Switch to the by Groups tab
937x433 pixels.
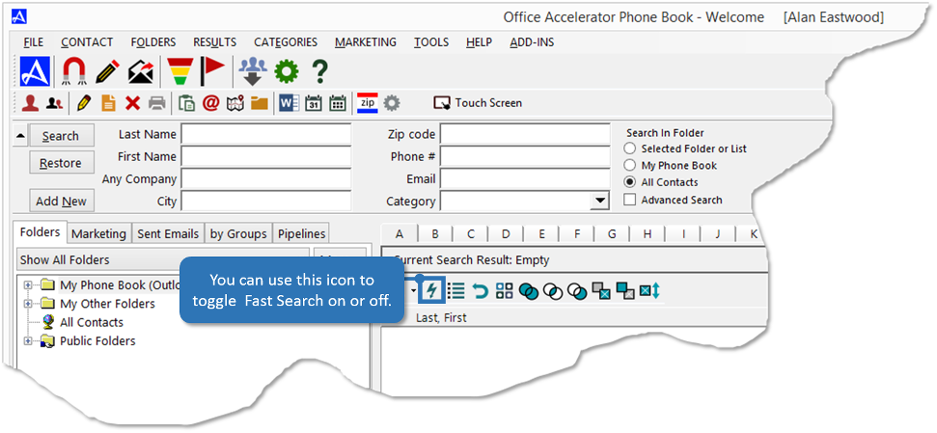pyautogui.click(x=238, y=233)
